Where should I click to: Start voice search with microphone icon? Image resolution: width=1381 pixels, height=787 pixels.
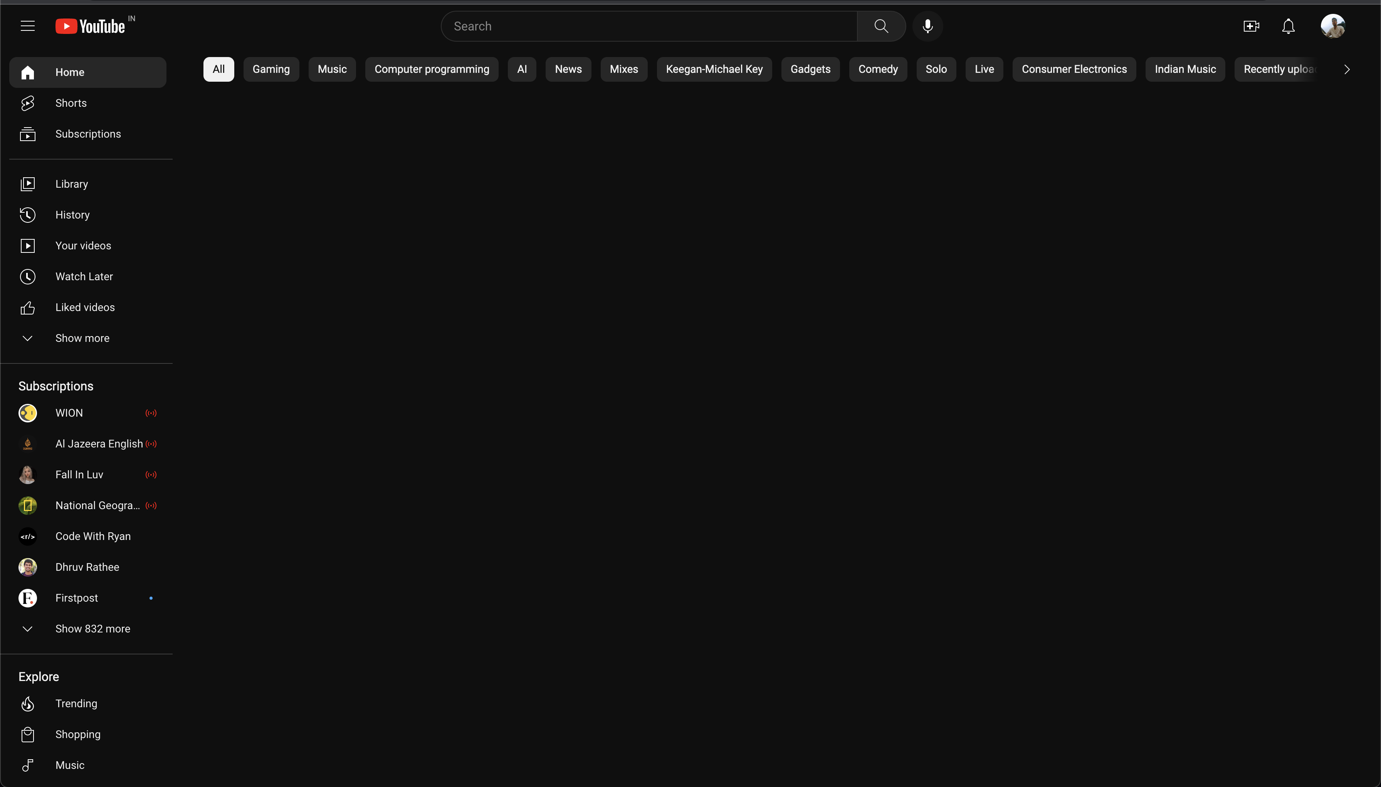pyautogui.click(x=928, y=26)
